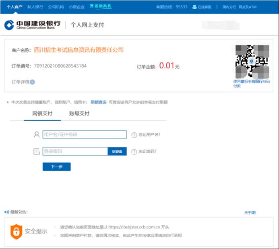Open the 小微企业 navigation item

pyautogui.click(x=76, y=7)
